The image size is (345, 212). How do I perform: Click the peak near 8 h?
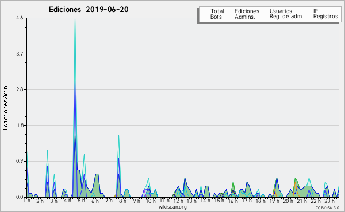[118, 135]
